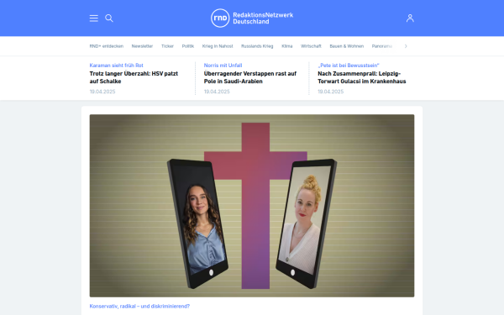This screenshot has width=504, height=315.
Task: Open the Norris mit Unfall kicker
Action: (223, 66)
